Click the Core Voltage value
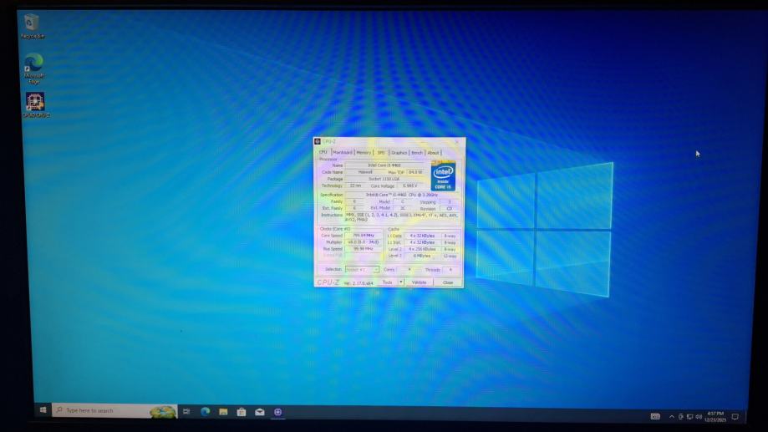Viewport: 768px width, 432px height. click(x=412, y=186)
